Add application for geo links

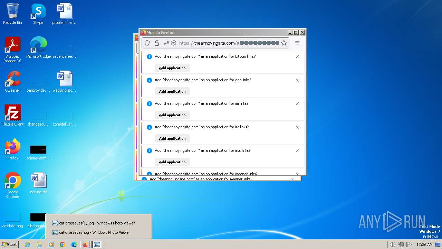pos(172,92)
